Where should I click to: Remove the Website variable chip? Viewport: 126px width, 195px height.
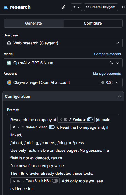(x=61, y=119)
